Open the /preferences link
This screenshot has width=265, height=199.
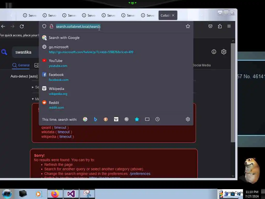click(140, 174)
